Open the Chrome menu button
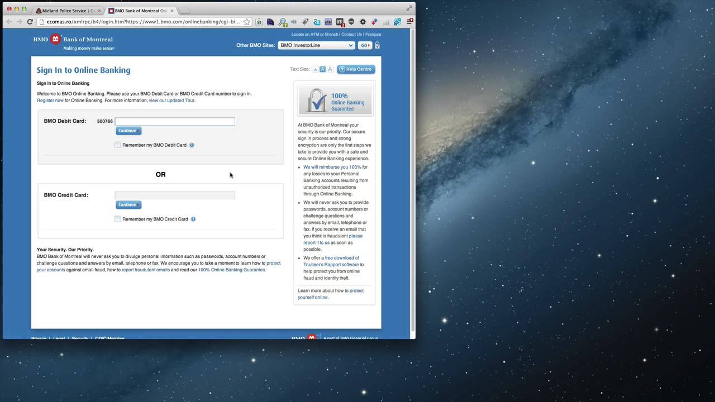 (409, 22)
